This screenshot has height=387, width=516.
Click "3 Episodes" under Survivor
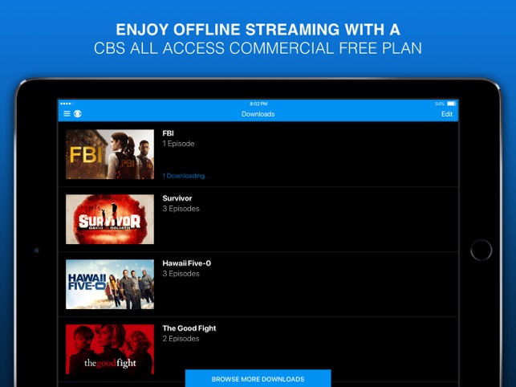(181, 209)
